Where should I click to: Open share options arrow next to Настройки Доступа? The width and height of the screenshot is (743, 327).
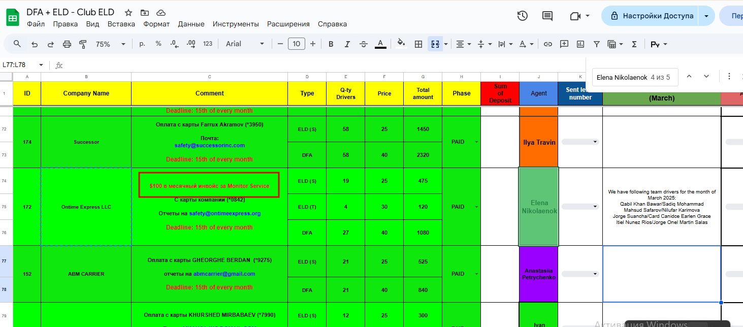[x=706, y=16]
